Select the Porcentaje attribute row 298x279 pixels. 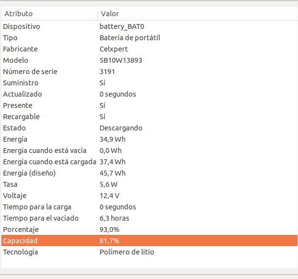pos(149,229)
